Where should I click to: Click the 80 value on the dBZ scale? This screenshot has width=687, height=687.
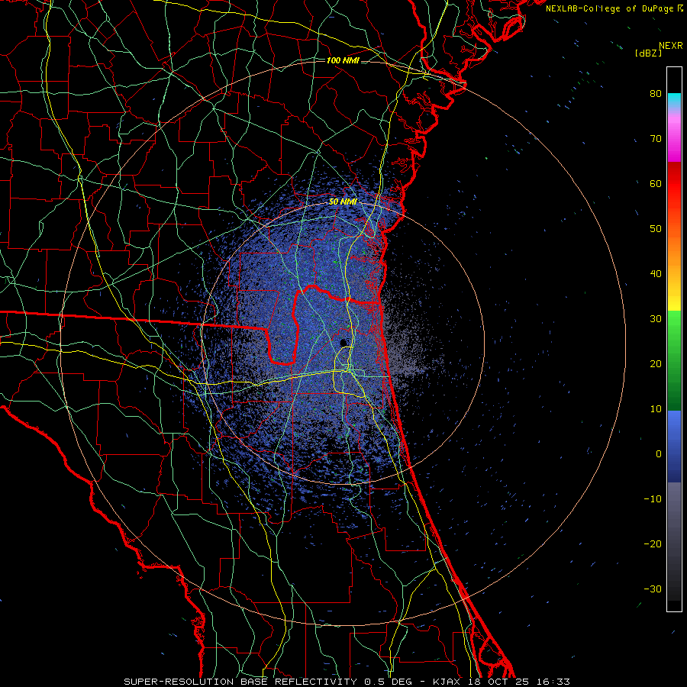[x=656, y=94]
